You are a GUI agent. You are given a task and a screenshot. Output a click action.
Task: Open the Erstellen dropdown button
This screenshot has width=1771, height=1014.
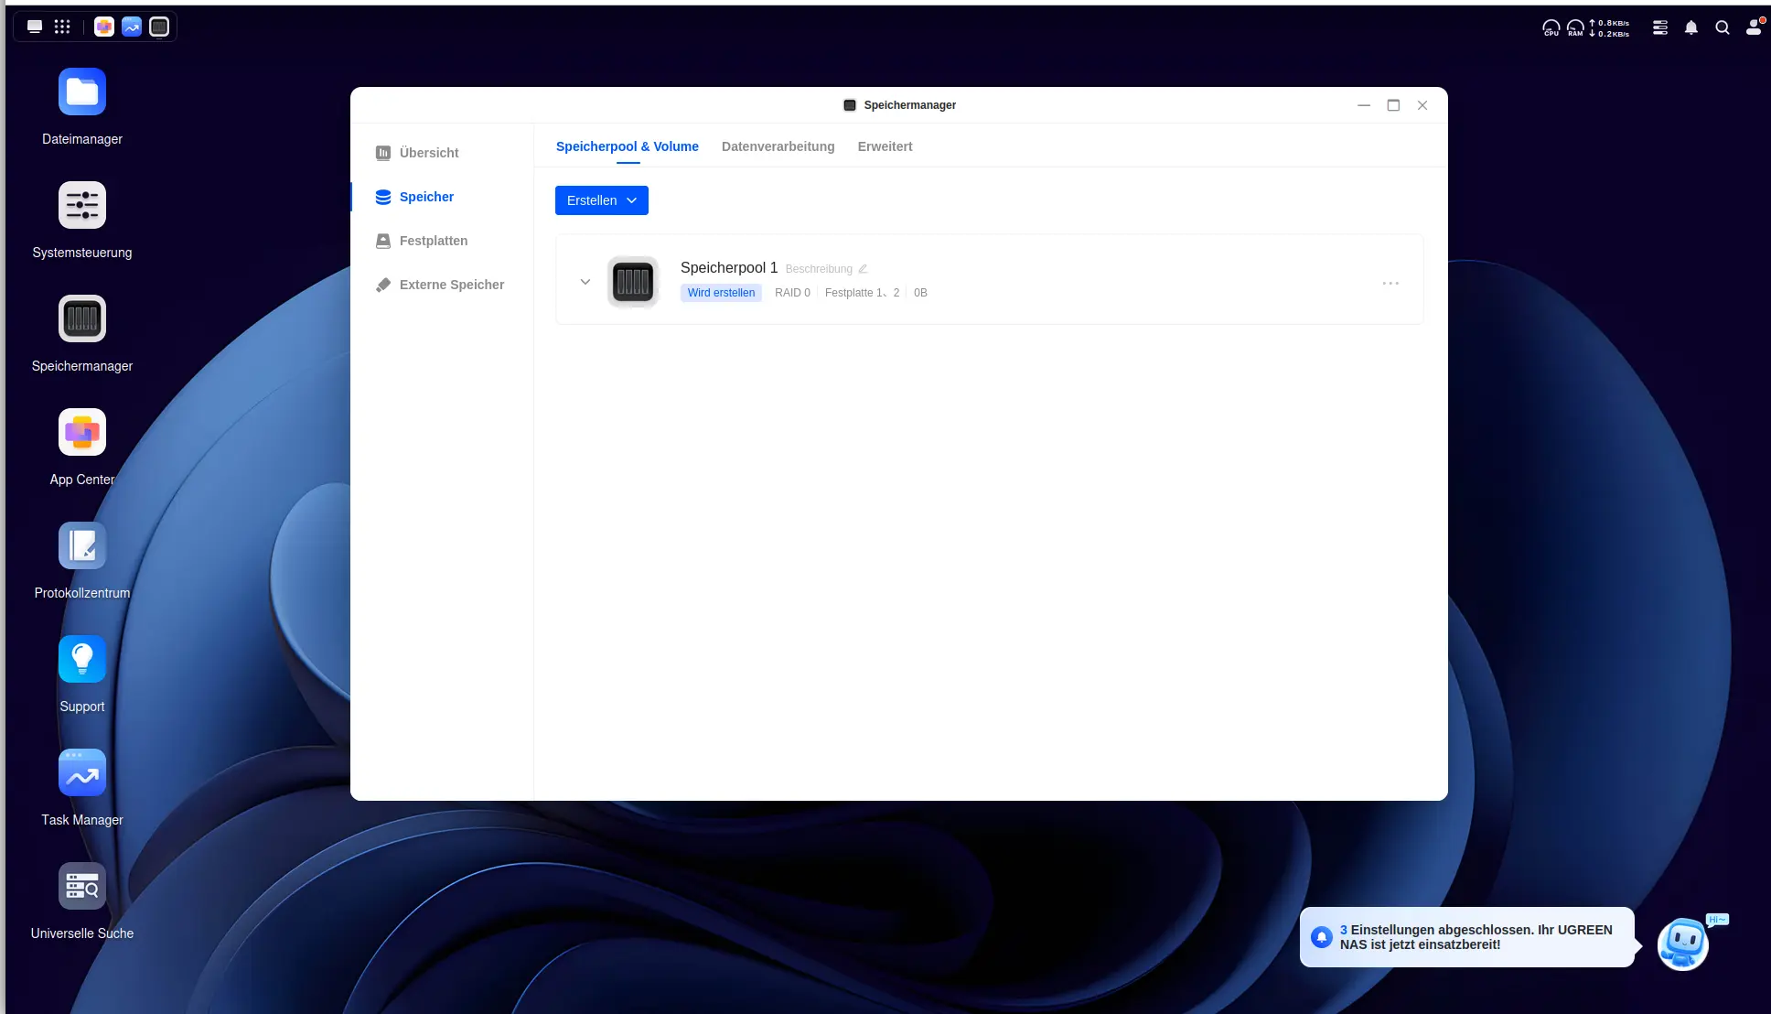point(602,200)
